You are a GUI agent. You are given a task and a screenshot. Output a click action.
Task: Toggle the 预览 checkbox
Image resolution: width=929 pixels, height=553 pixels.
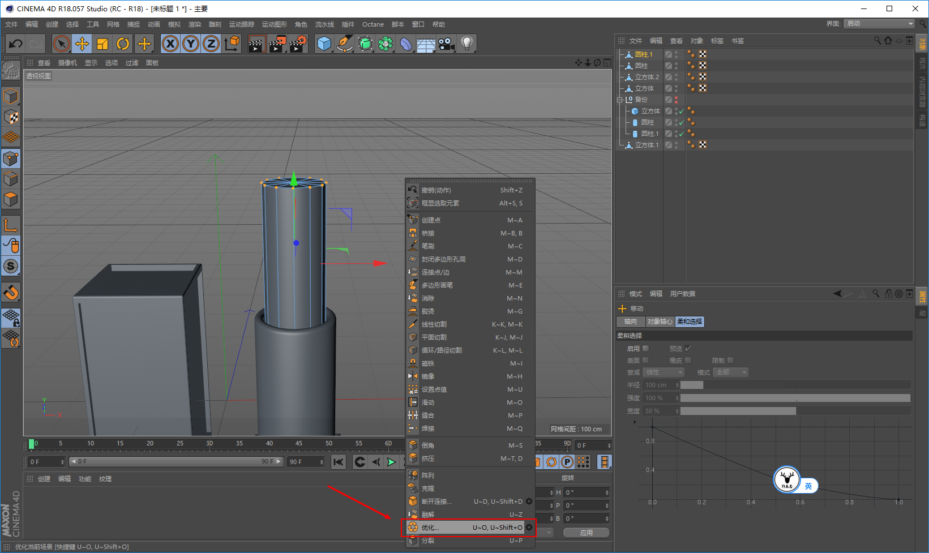click(x=688, y=349)
